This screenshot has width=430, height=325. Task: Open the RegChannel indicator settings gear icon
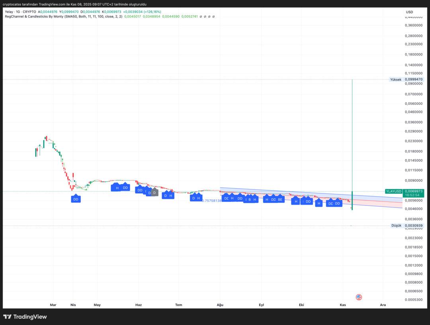point(205,17)
